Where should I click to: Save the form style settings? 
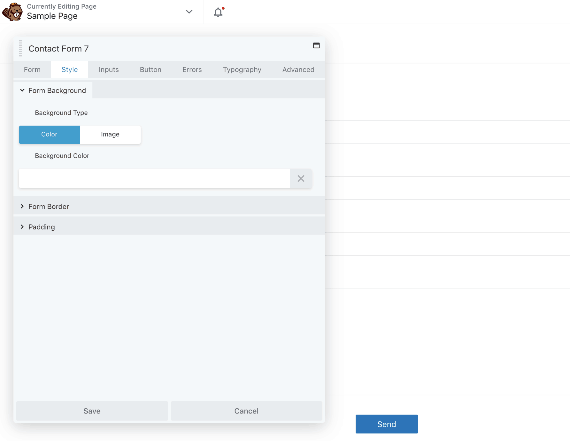[92, 411]
